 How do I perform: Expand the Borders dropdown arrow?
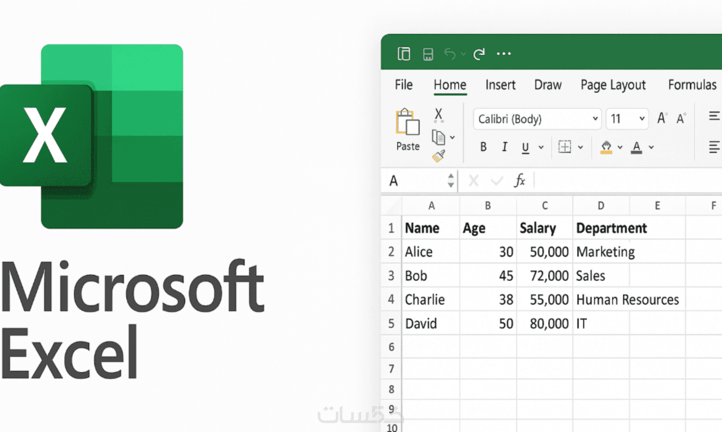tap(581, 147)
